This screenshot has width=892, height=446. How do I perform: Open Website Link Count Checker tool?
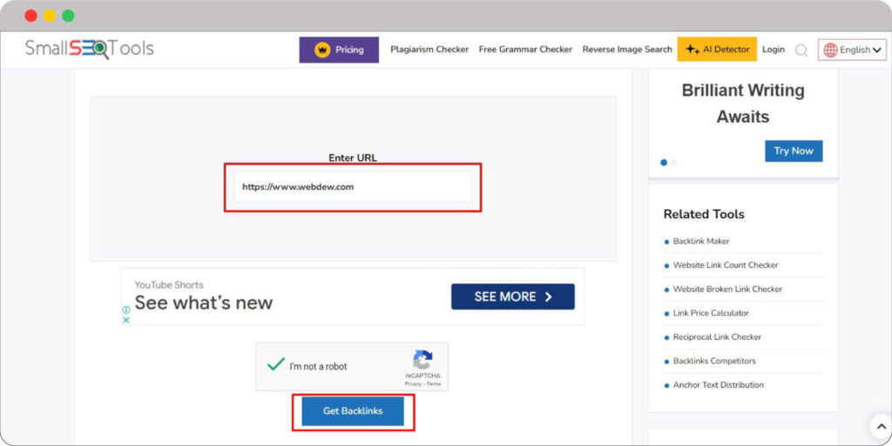coord(726,265)
